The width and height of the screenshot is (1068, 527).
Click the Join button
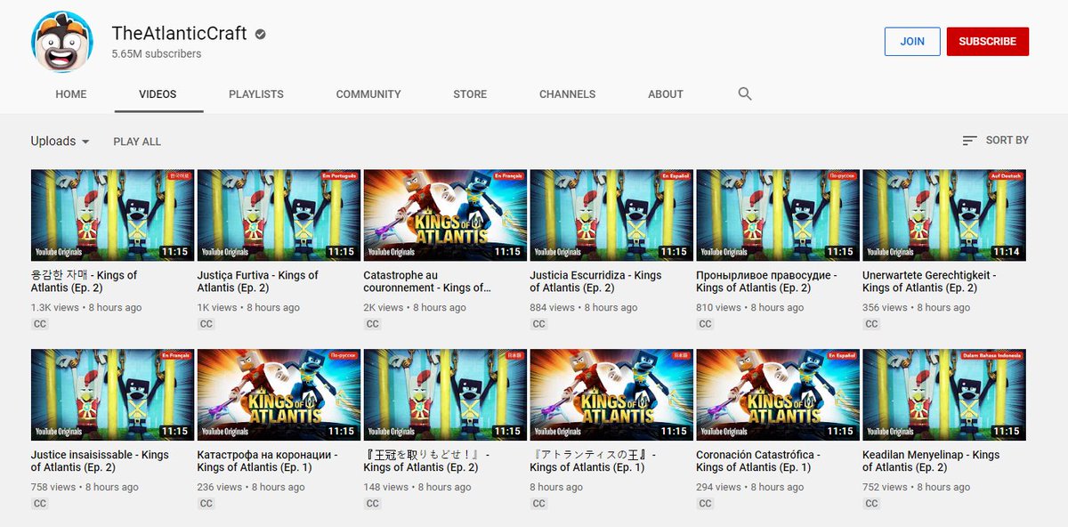click(912, 41)
